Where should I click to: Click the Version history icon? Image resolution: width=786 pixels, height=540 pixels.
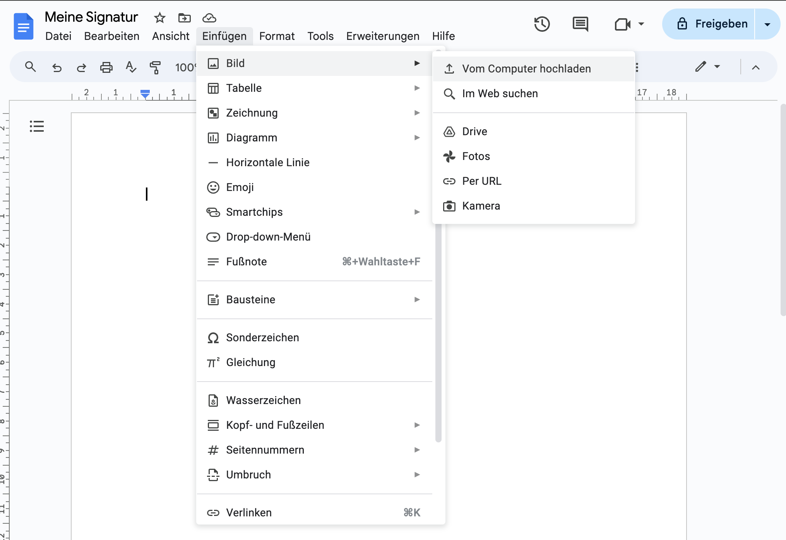542,24
